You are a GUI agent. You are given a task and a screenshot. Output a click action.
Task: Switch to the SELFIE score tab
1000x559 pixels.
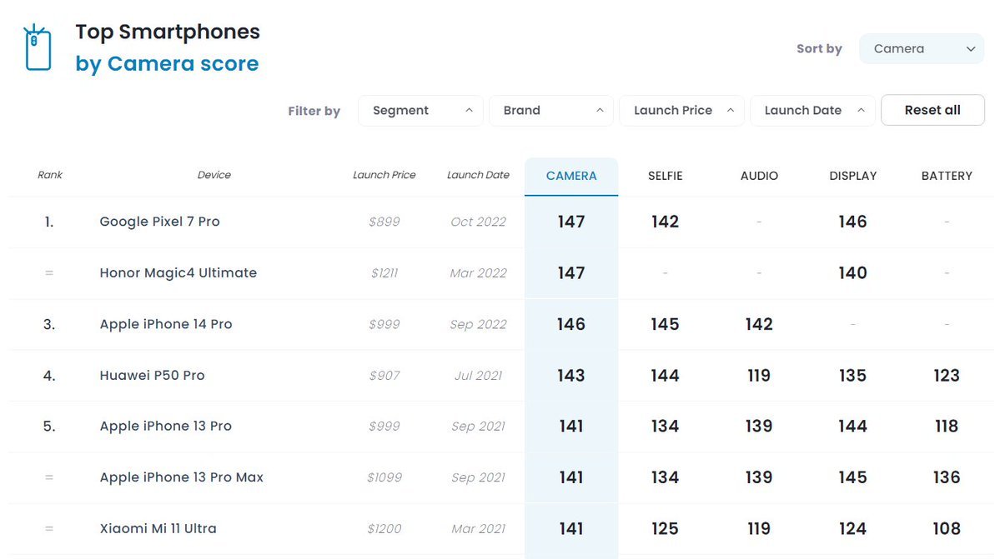tap(666, 177)
